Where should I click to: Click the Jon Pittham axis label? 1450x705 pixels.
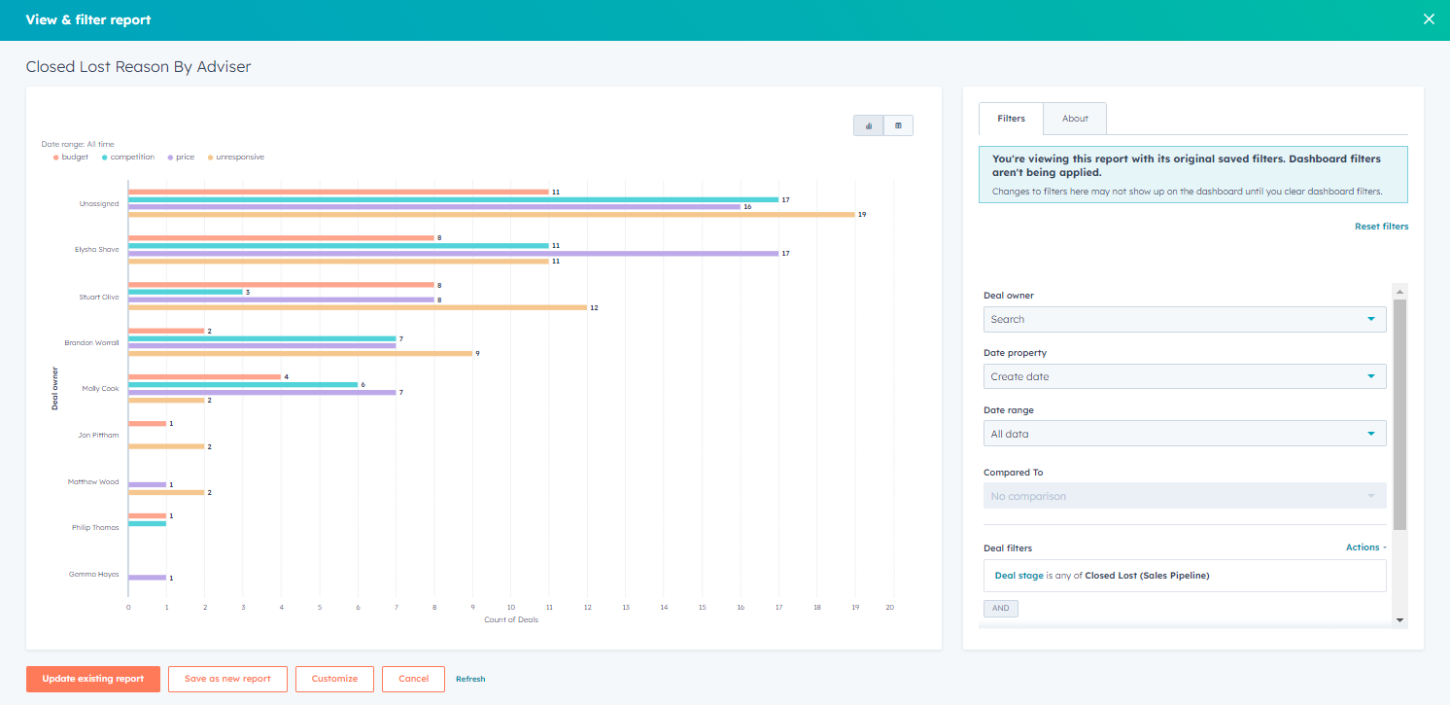pyautogui.click(x=98, y=435)
